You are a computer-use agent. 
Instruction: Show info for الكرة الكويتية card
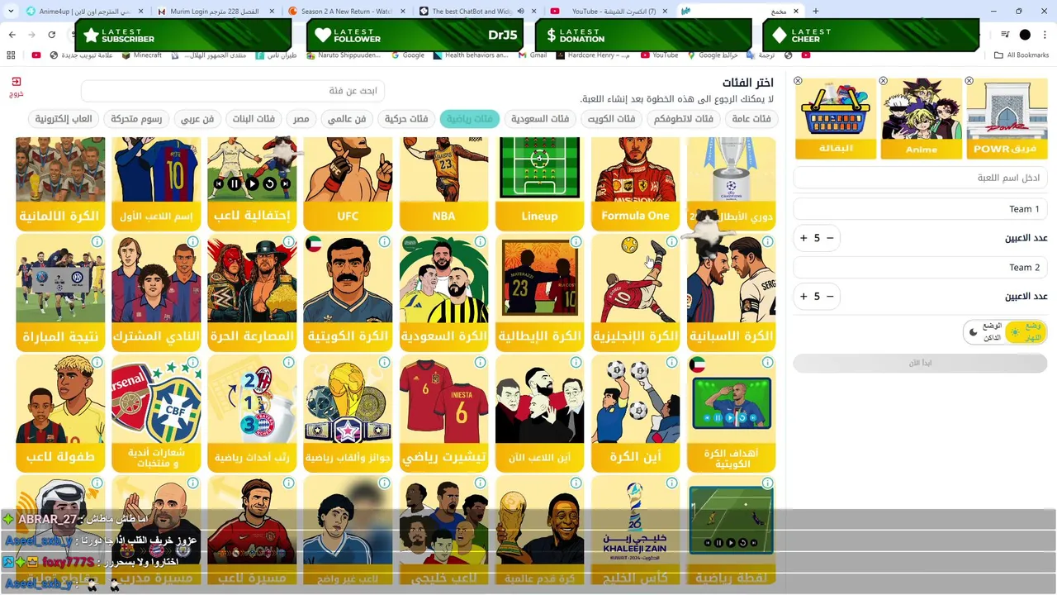point(384,242)
